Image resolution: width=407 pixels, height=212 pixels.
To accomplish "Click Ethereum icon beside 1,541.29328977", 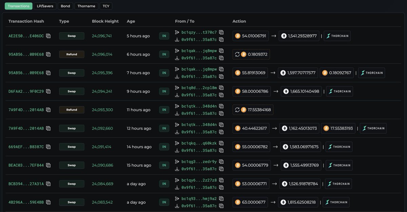I will coord(284,36).
